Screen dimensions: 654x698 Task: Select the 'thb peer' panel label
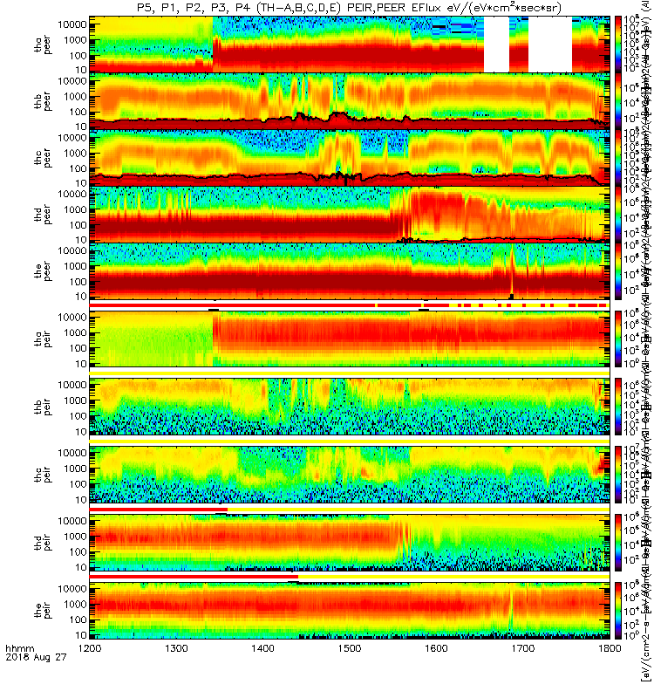coord(43,101)
